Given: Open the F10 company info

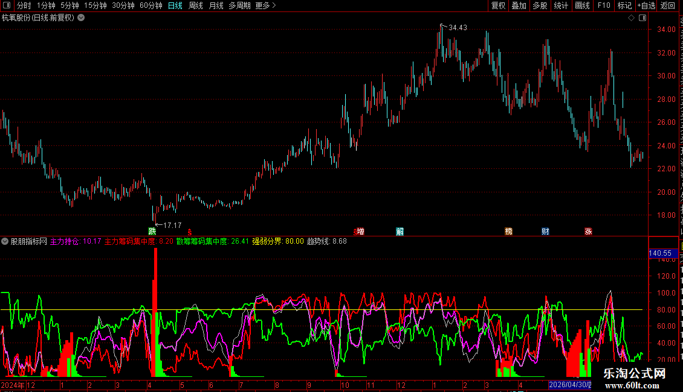Looking at the screenshot, I should (x=604, y=5).
